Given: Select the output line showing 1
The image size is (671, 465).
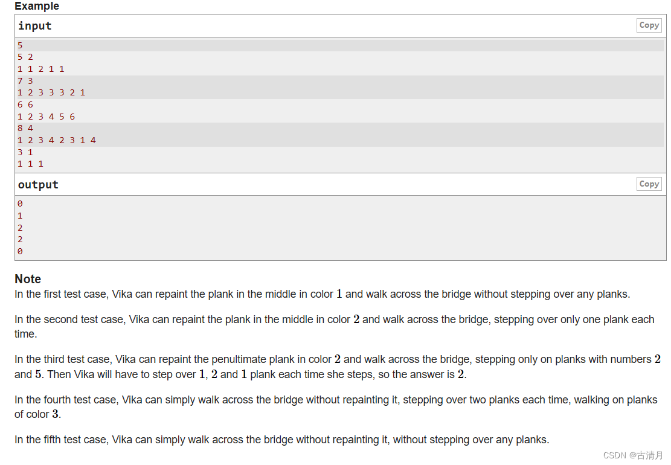Looking at the screenshot, I should (20, 215).
